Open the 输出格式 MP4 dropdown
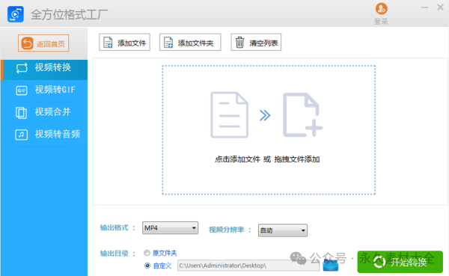Viewport: 449px width, 276px height. 170,228
